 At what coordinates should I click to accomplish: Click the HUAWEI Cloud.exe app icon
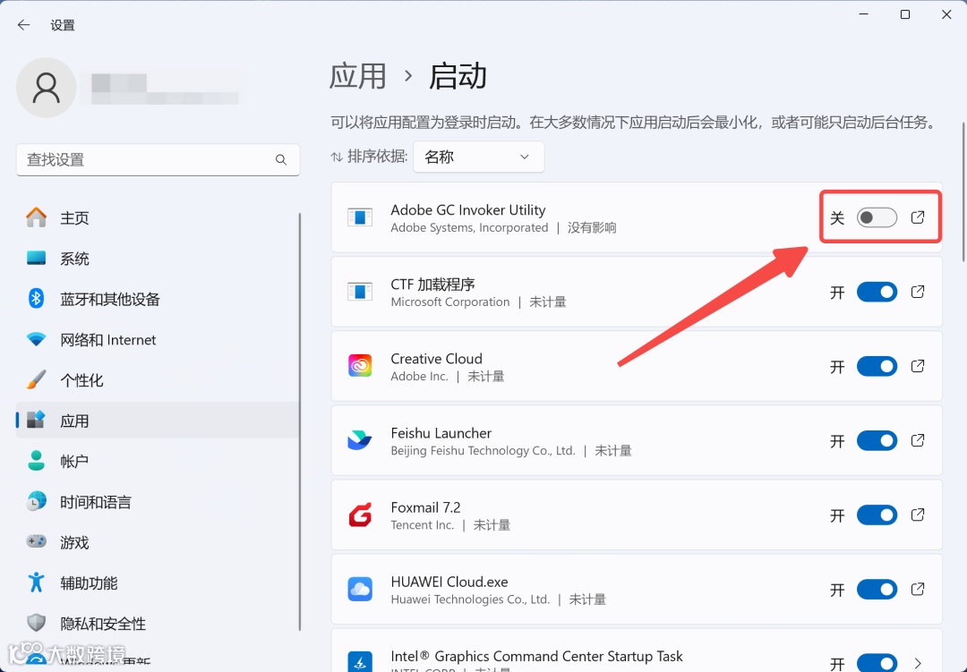pyautogui.click(x=360, y=590)
